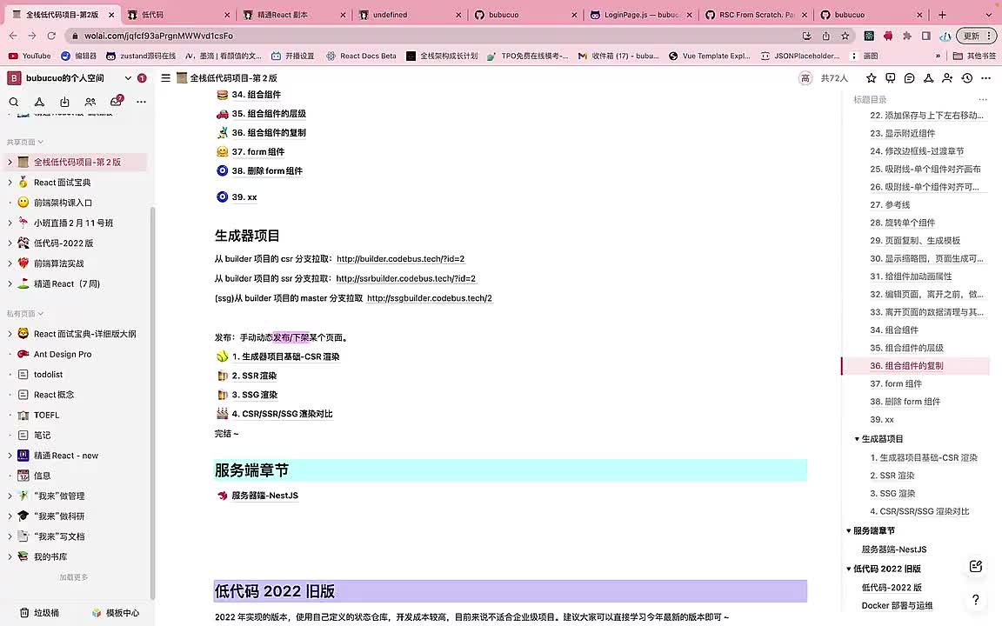Open the trash bin 垃圾桶
Screen dimensions: 1002x626
[39, 613]
